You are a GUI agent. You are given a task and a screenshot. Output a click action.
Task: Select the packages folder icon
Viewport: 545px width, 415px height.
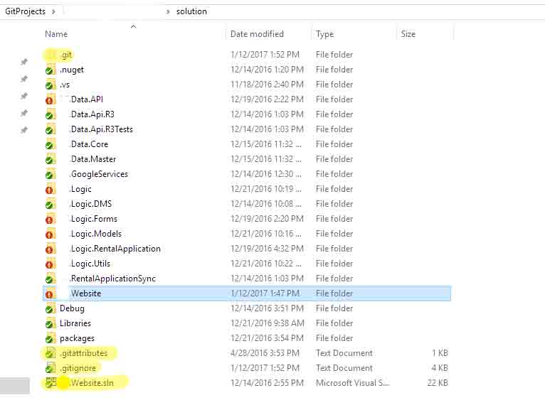click(x=51, y=338)
